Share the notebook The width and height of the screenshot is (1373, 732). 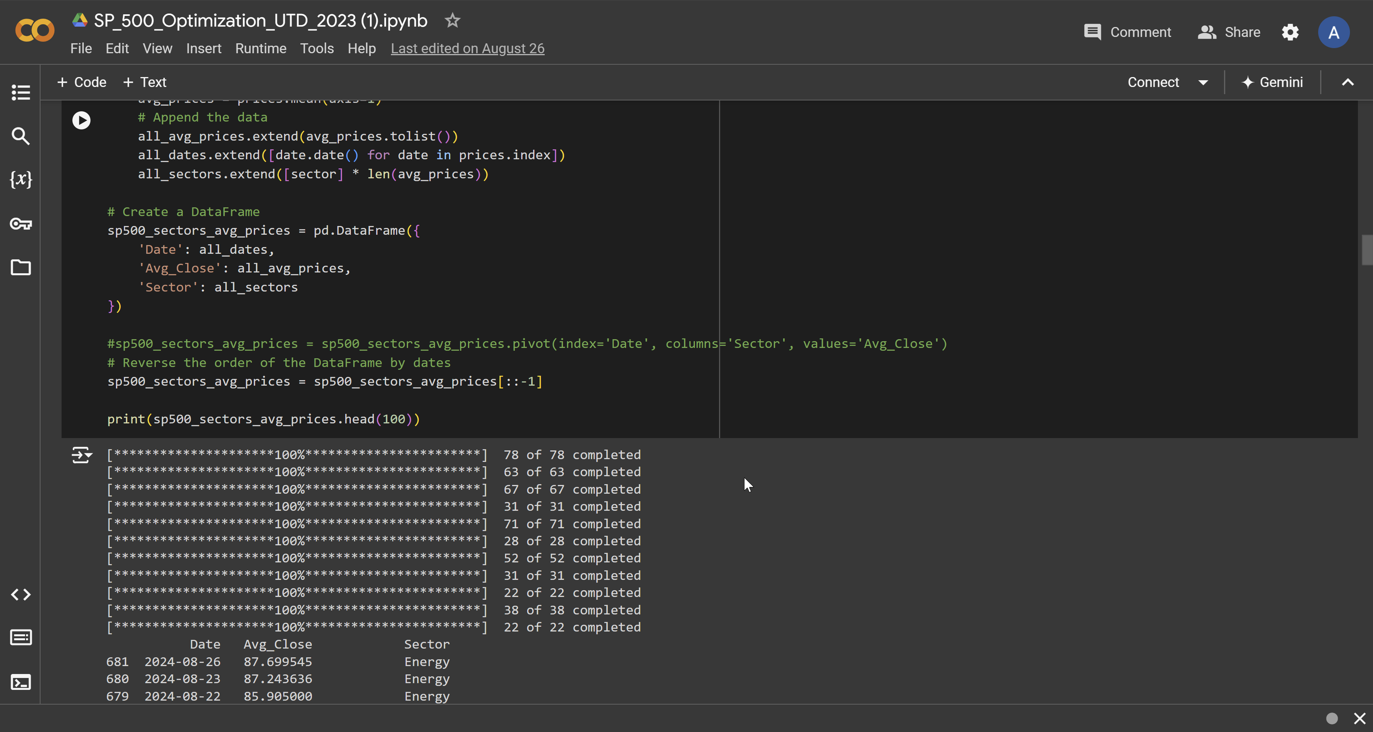[1228, 32]
